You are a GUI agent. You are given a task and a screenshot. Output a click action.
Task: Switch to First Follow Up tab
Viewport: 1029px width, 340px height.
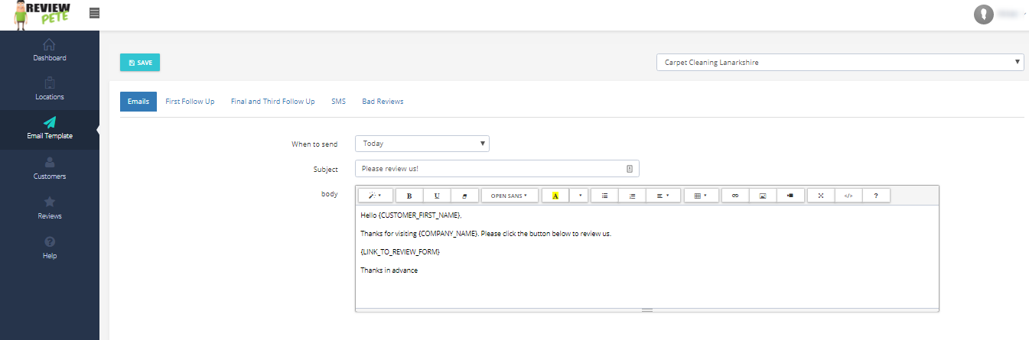[190, 102]
